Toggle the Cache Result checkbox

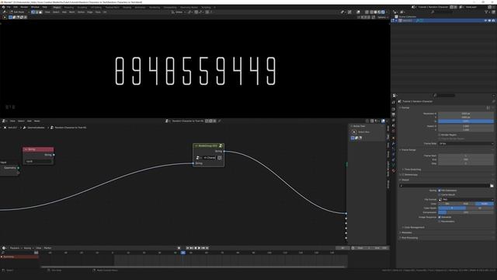(x=440, y=194)
